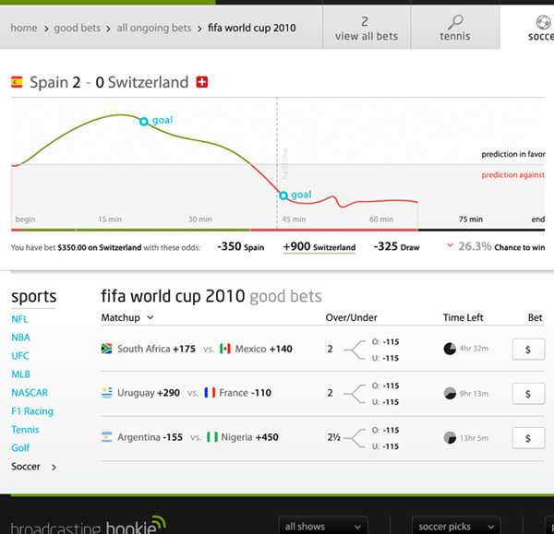Open the soccer tab

tap(527, 28)
